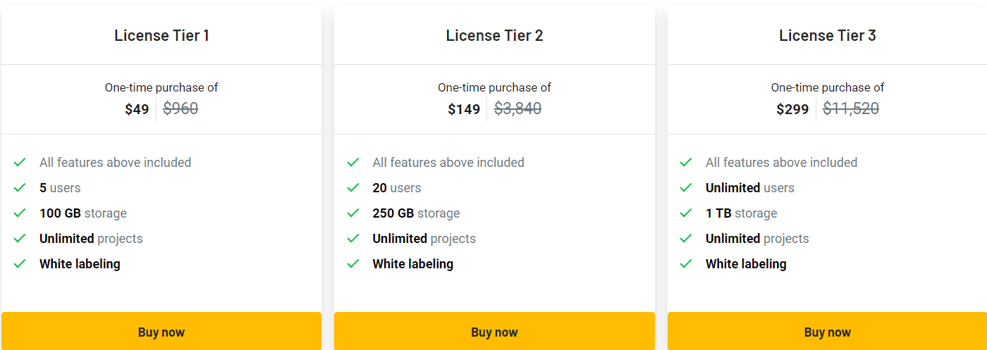This screenshot has width=987, height=350.
Task: Click the crossed-out $3,840 price
Action: [517, 108]
